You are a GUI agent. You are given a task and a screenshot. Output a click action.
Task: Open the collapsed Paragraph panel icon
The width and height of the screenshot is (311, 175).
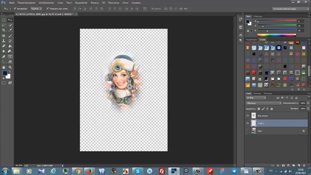click(241, 40)
